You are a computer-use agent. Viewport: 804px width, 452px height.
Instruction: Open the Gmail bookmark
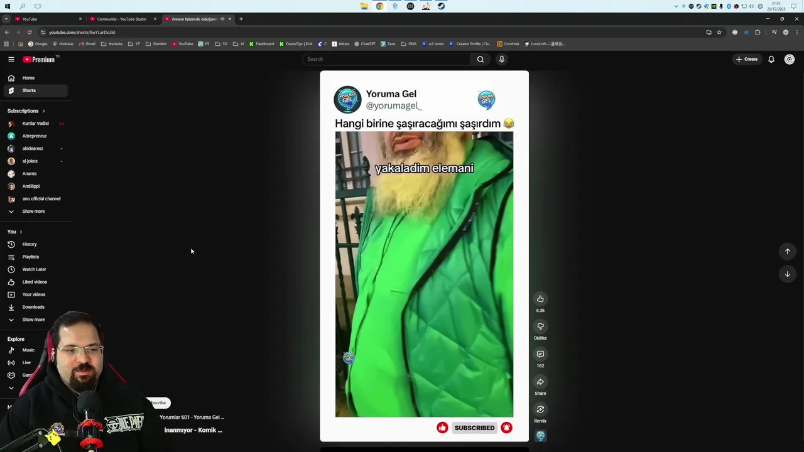87,44
